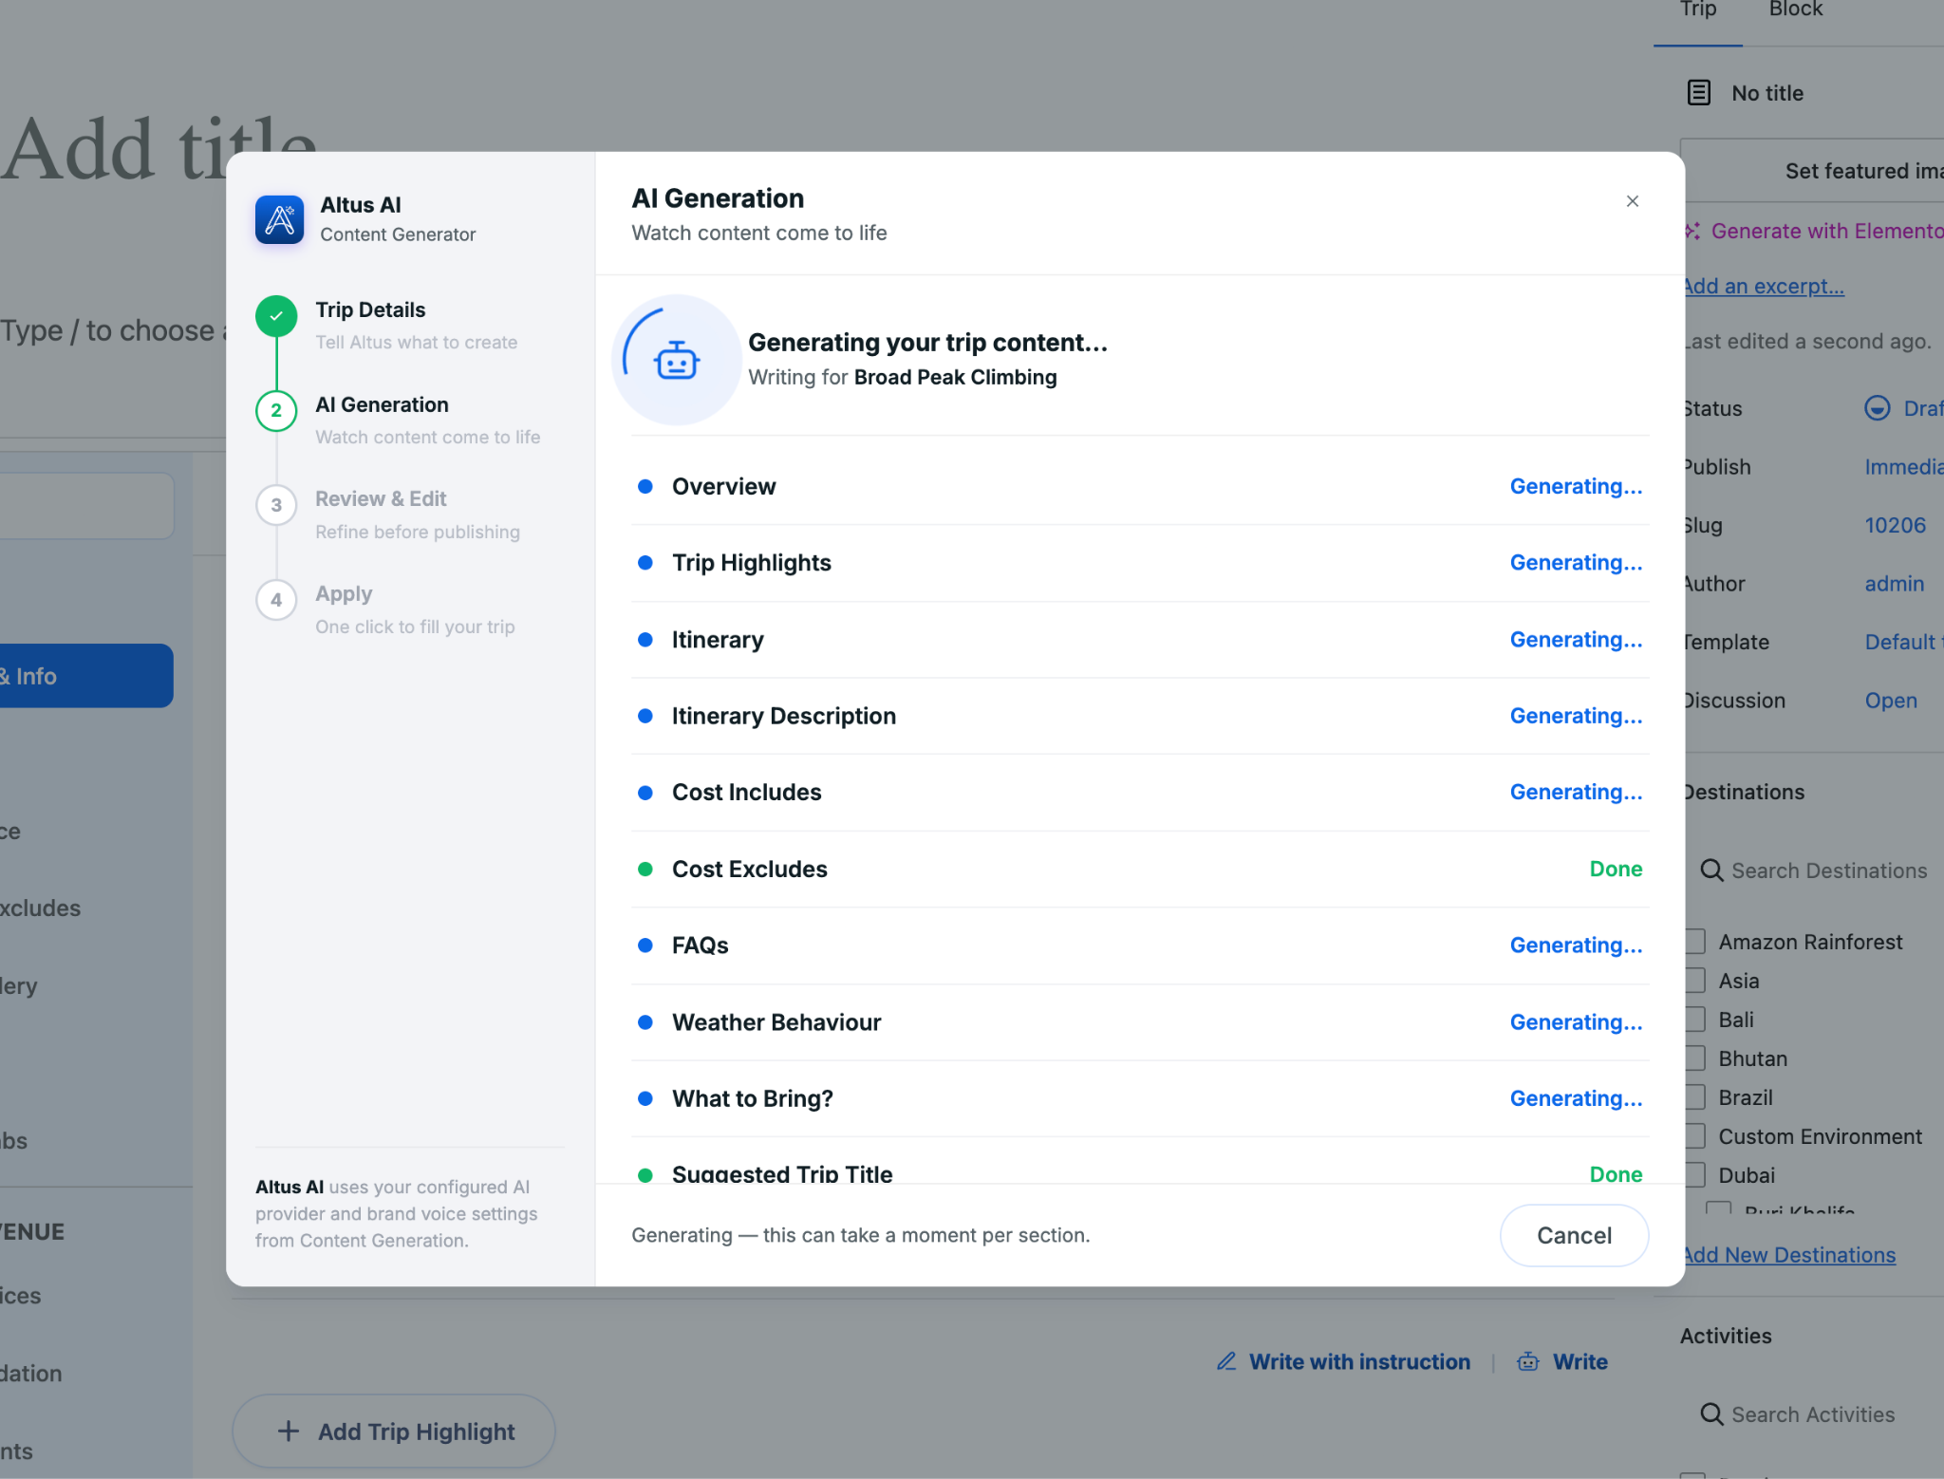Click the Write robot icon
The height and width of the screenshot is (1479, 1944).
click(1528, 1361)
